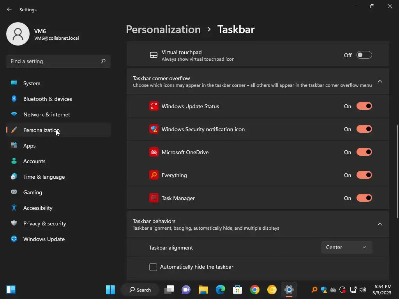
Task: Open Accessibility settings
Action: (x=58, y=208)
